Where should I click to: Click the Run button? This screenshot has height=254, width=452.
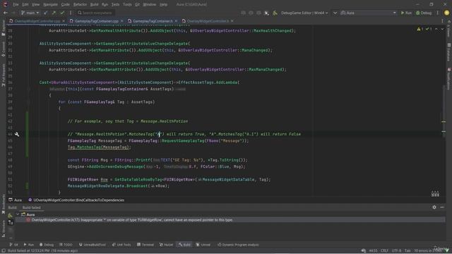point(406,13)
